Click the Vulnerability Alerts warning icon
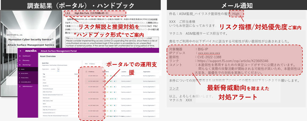The width and height of the screenshot is (307, 121). pyautogui.click(x=20, y=82)
